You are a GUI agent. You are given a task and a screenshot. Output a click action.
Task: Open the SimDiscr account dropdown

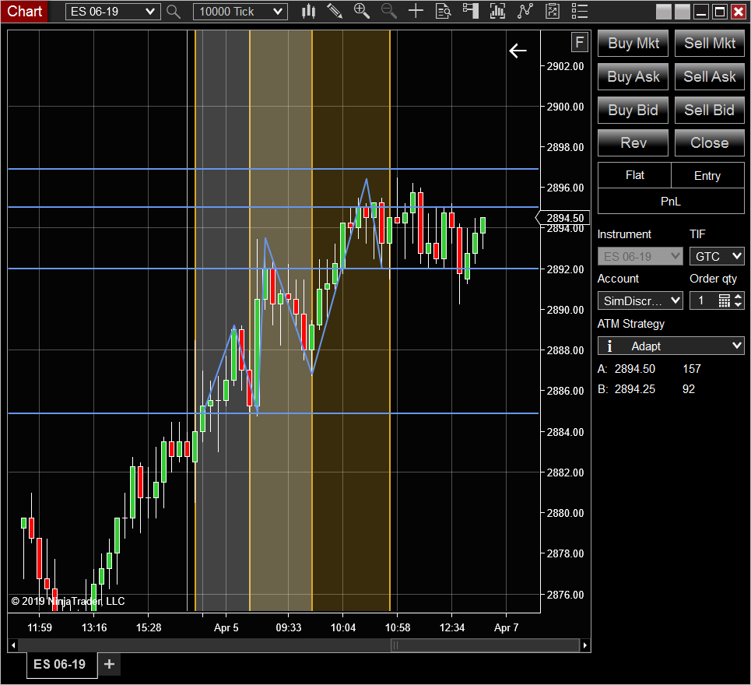[640, 300]
